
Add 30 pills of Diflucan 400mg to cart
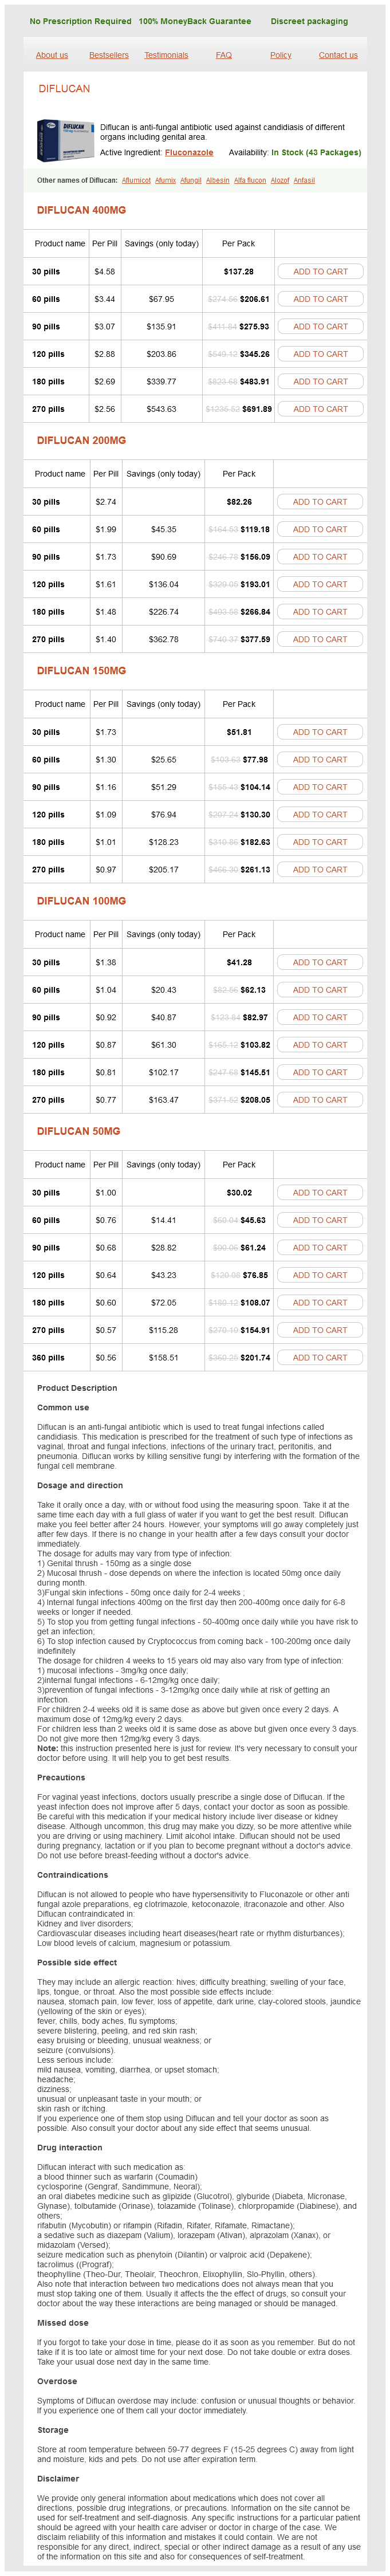pos(320,271)
